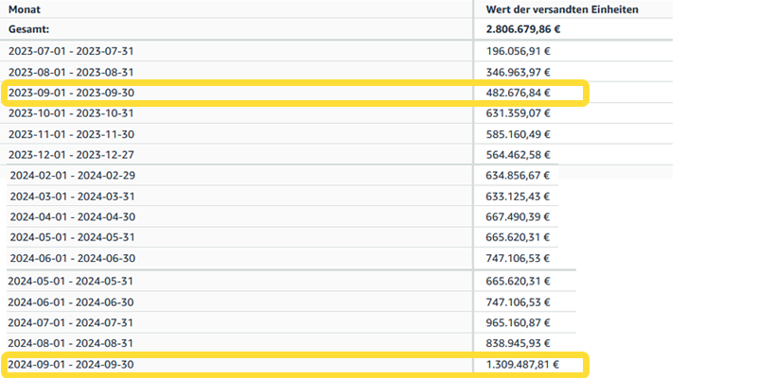Click the highlighted value 1.309.487,81 €
Viewport: 757px width, 378px height.
522,364
